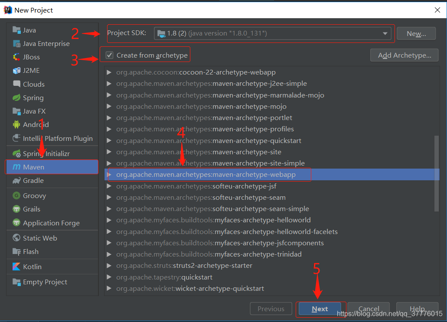Screen dimensions: 447x322
Task: Expand the maven-archetype-j2ee-simple node
Action: tap(109, 84)
